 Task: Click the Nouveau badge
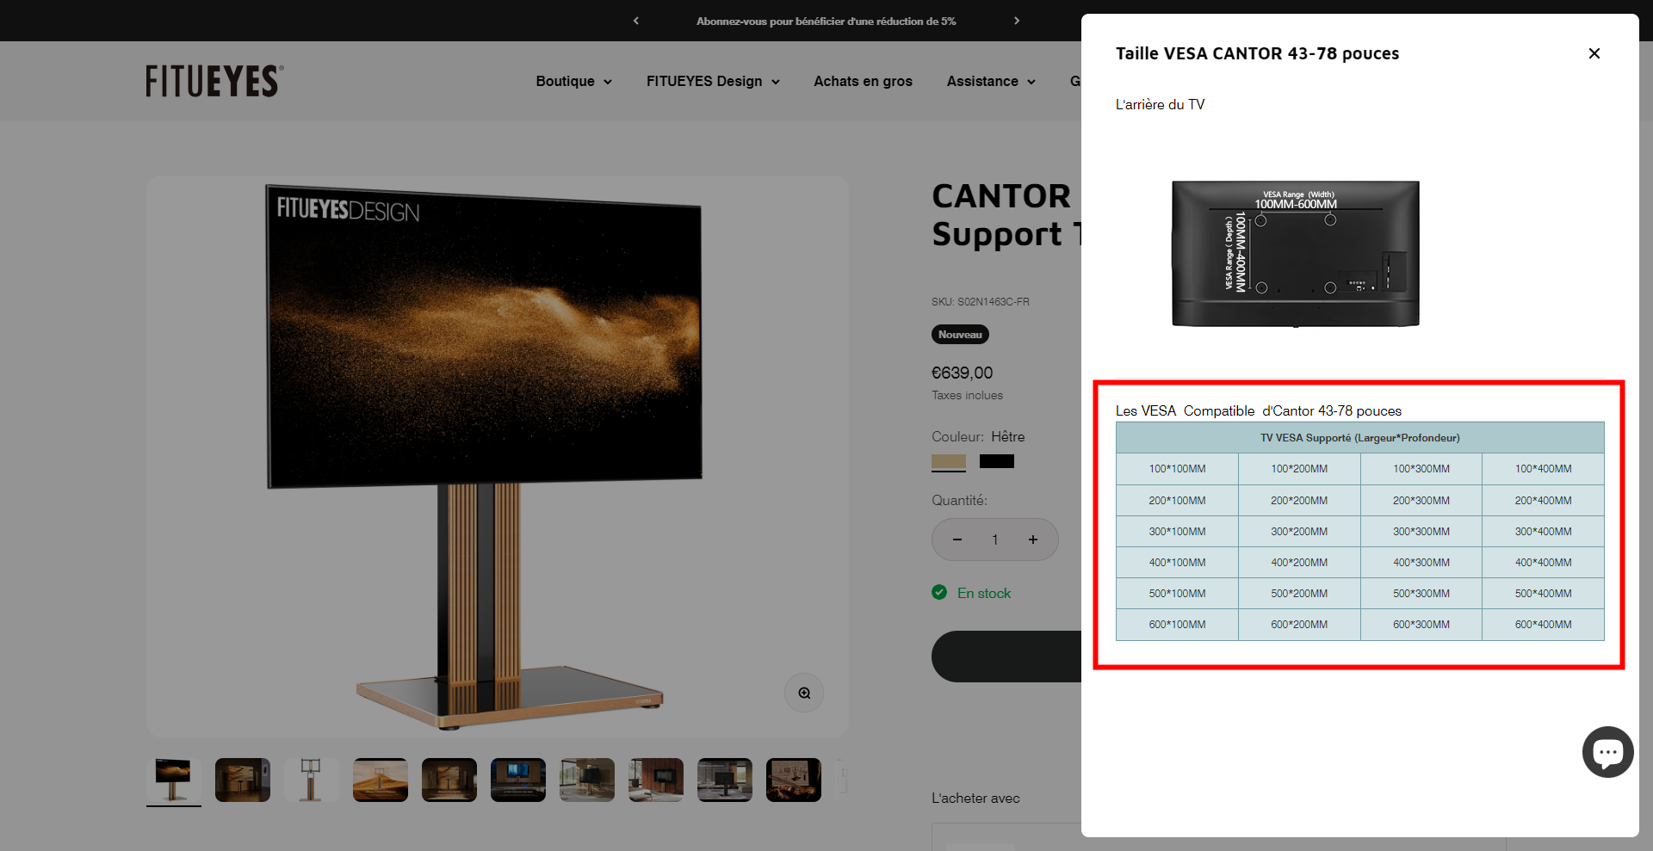(x=960, y=335)
